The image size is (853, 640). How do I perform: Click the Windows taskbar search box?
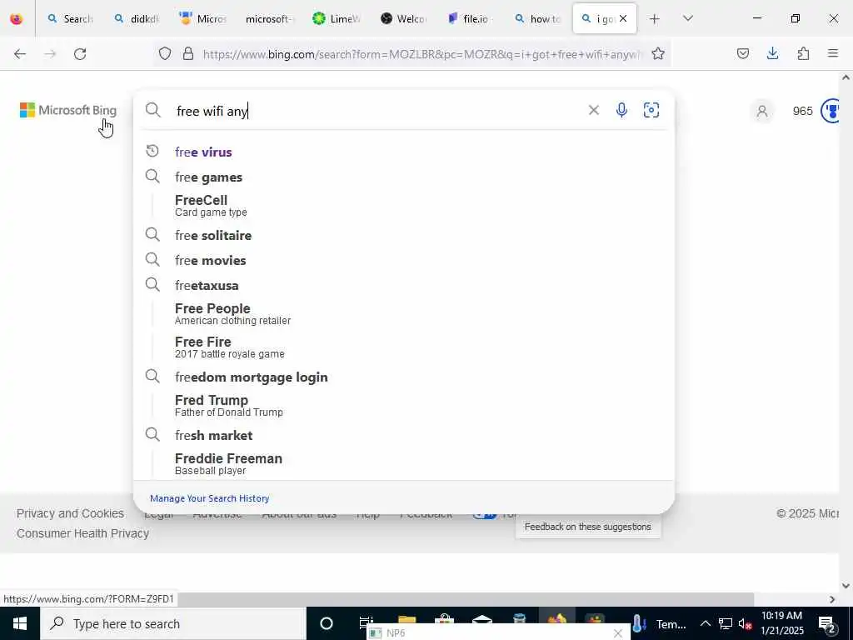tap(173, 623)
